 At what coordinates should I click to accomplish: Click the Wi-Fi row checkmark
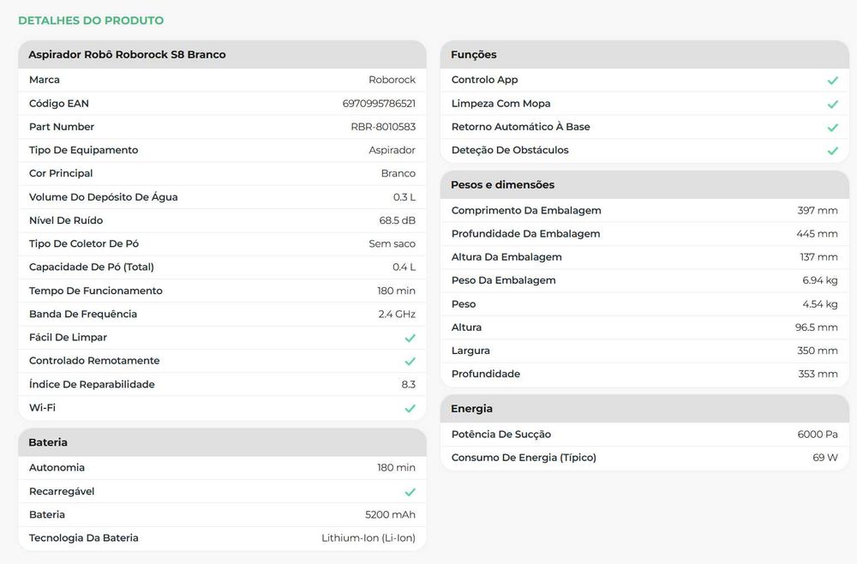[x=410, y=409]
